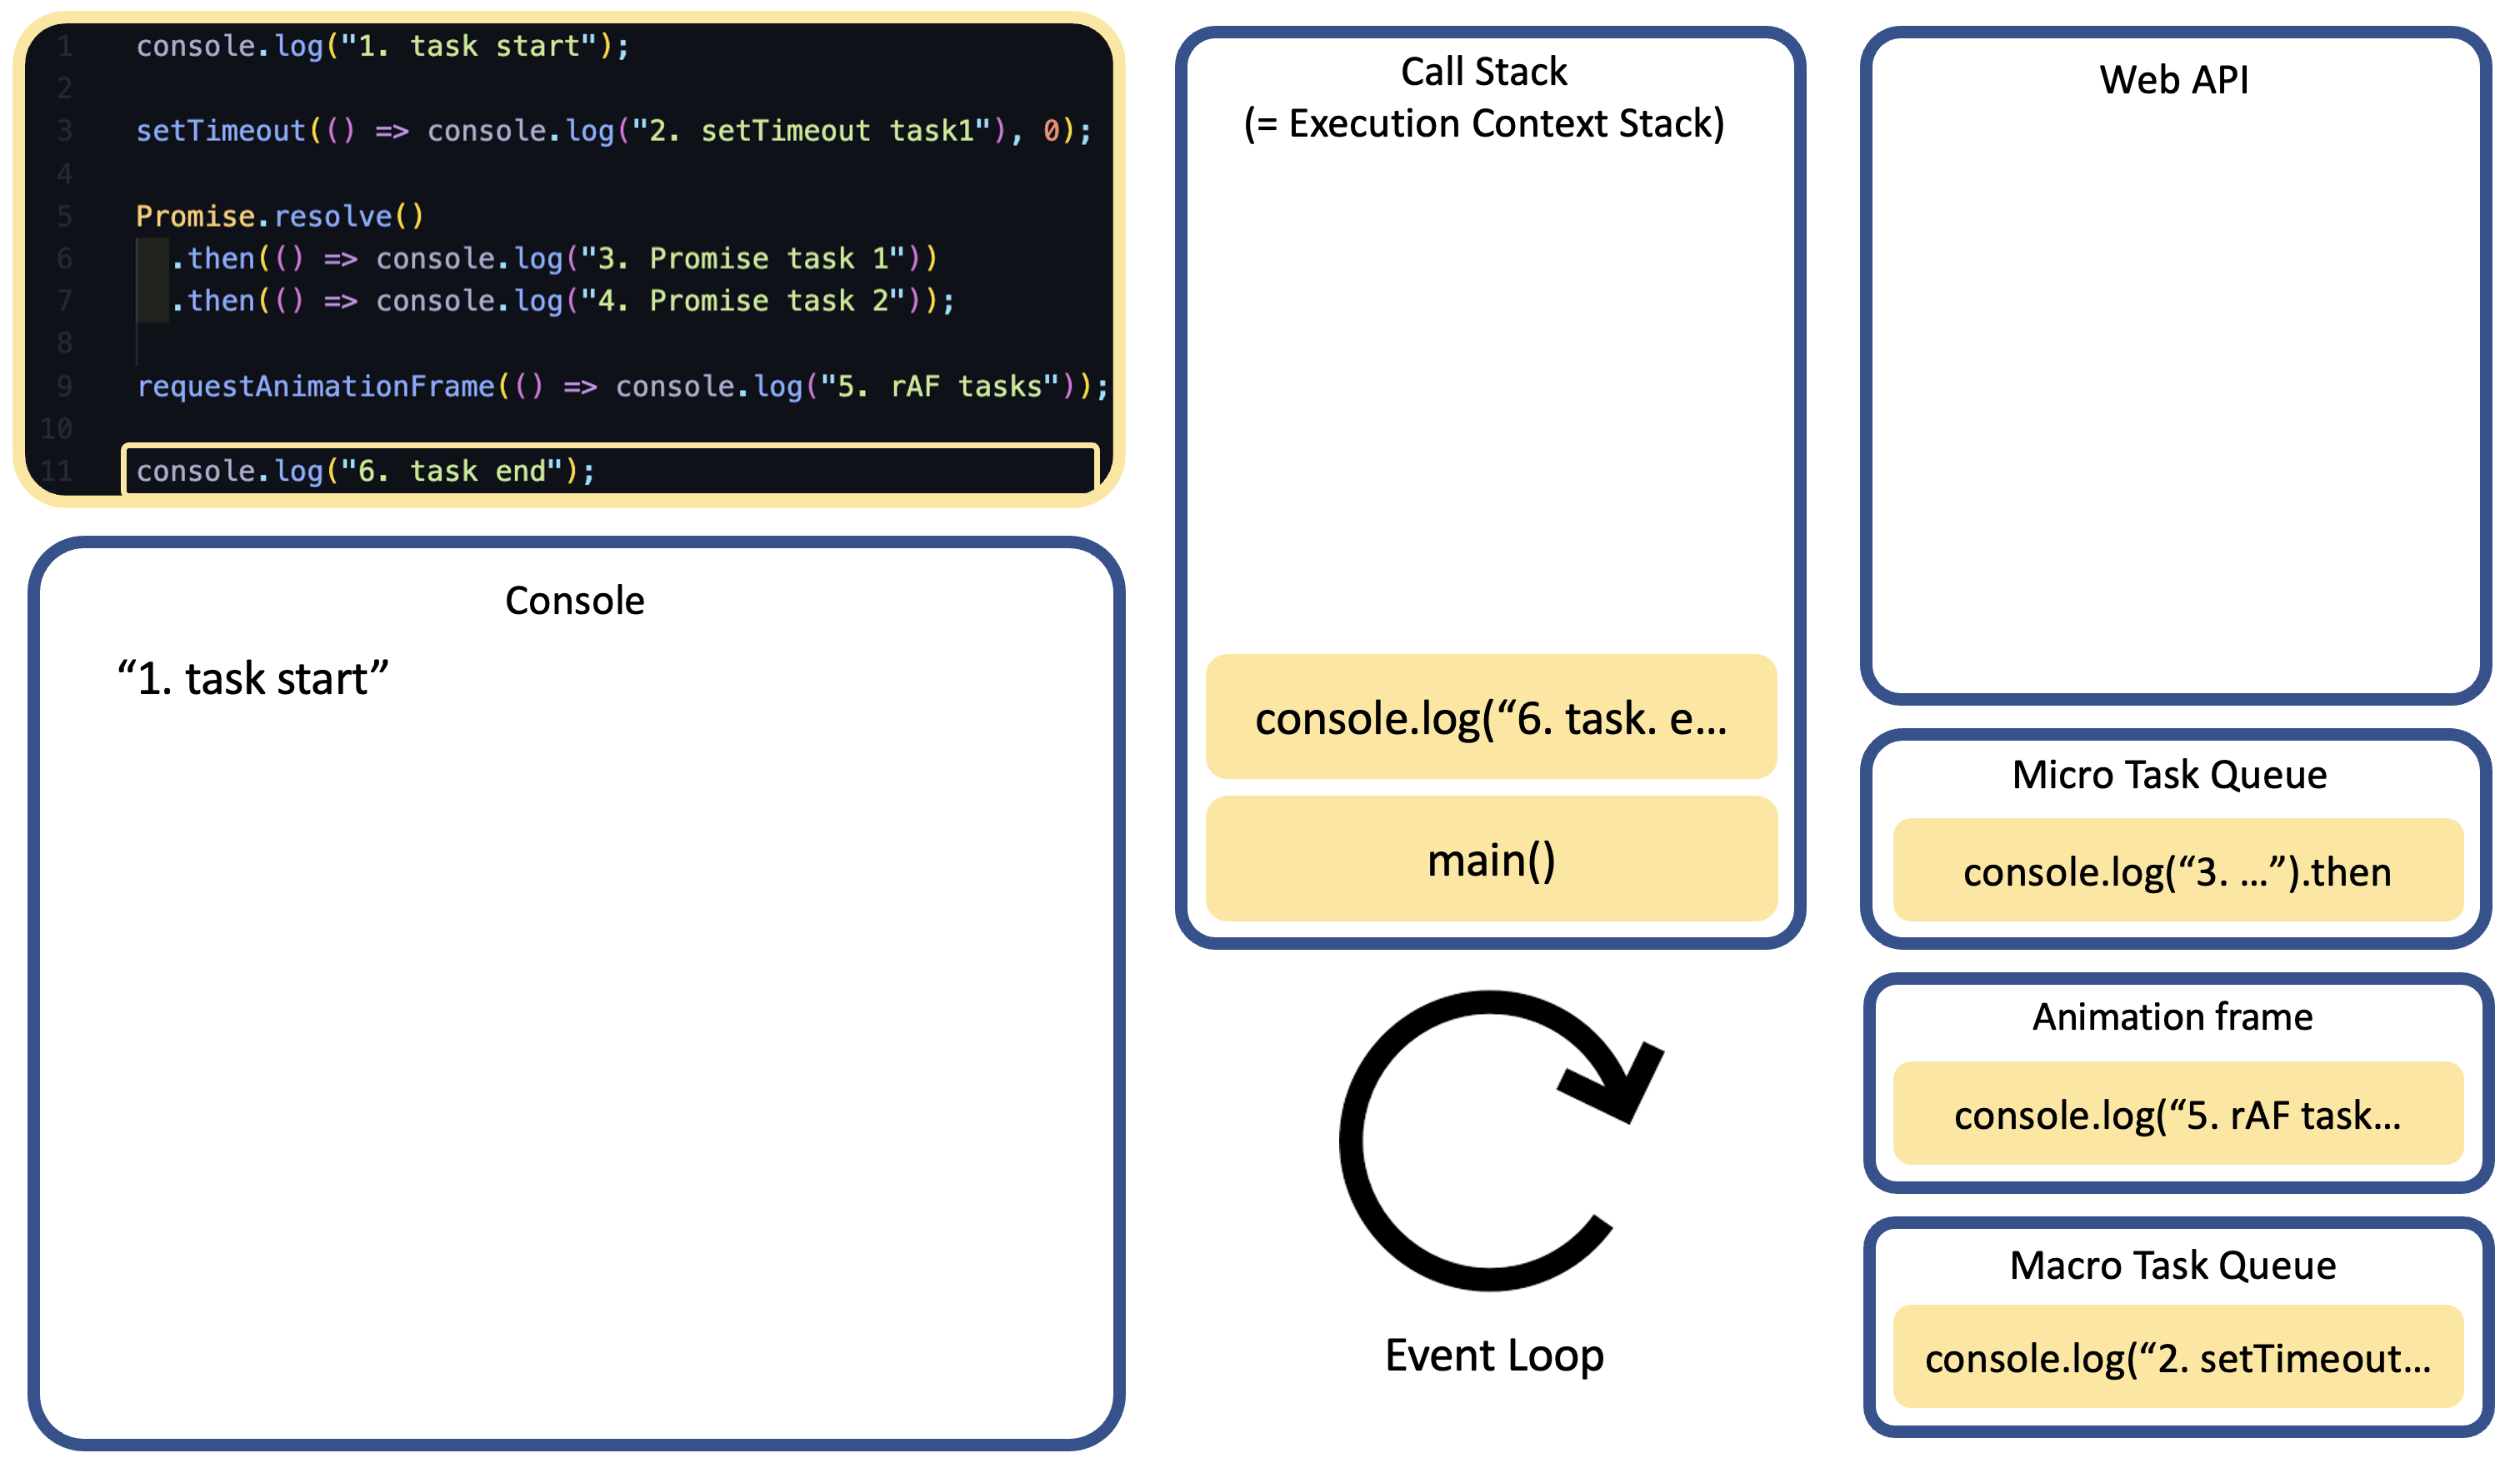Click the highlighted code line 11 console.log
Viewport: 2520px width, 1468px height.
[611, 470]
